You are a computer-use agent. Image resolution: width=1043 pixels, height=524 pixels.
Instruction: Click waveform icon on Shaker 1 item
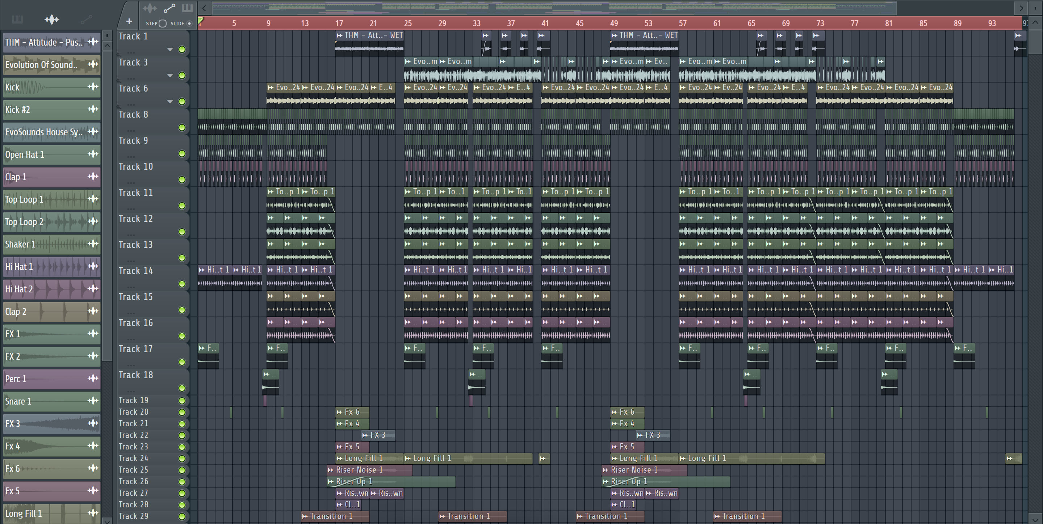93,244
